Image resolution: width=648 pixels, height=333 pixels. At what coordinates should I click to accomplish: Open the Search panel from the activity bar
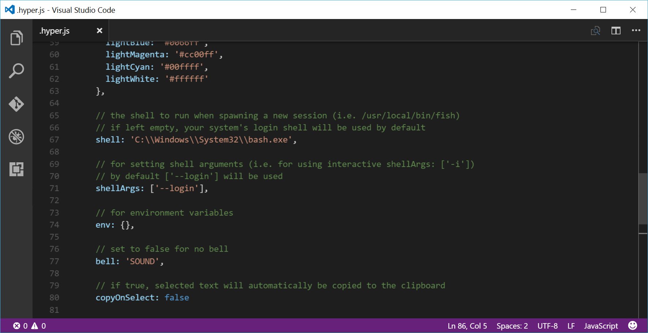(x=16, y=71)
